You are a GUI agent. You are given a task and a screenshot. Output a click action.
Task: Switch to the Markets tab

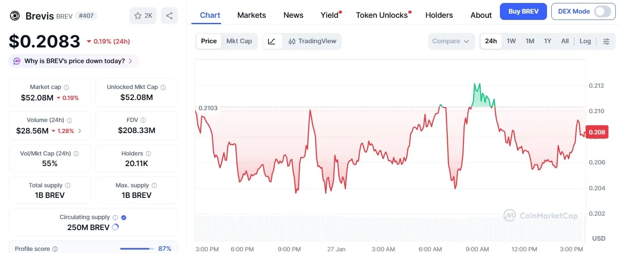pyautogui.click(x=251, y=15)
